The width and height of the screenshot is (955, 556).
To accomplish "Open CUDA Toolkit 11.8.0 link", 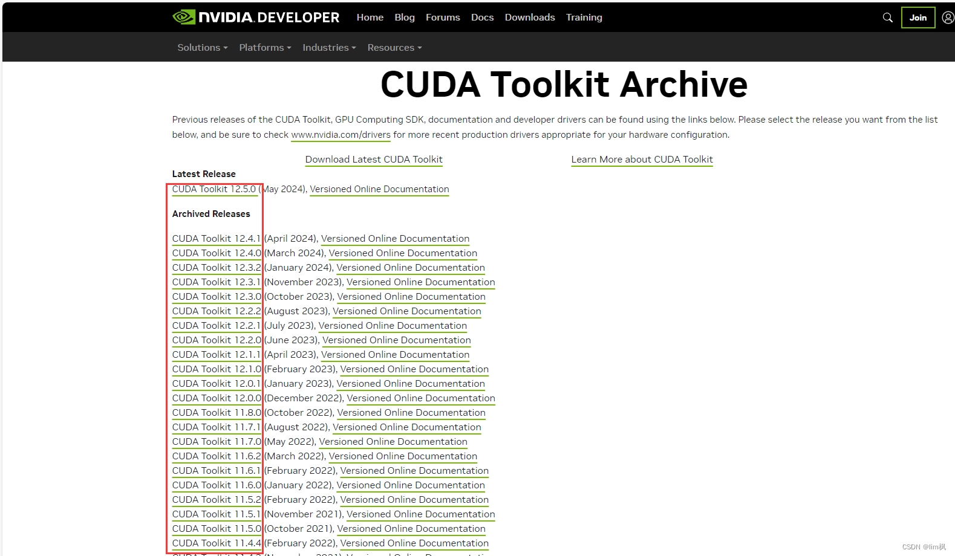I will (x=217, y=413).
